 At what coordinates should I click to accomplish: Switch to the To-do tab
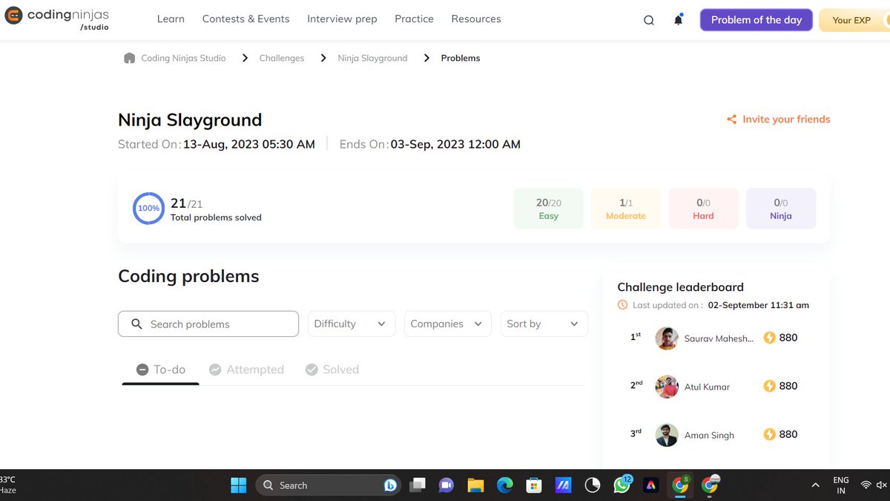(161, 370)
